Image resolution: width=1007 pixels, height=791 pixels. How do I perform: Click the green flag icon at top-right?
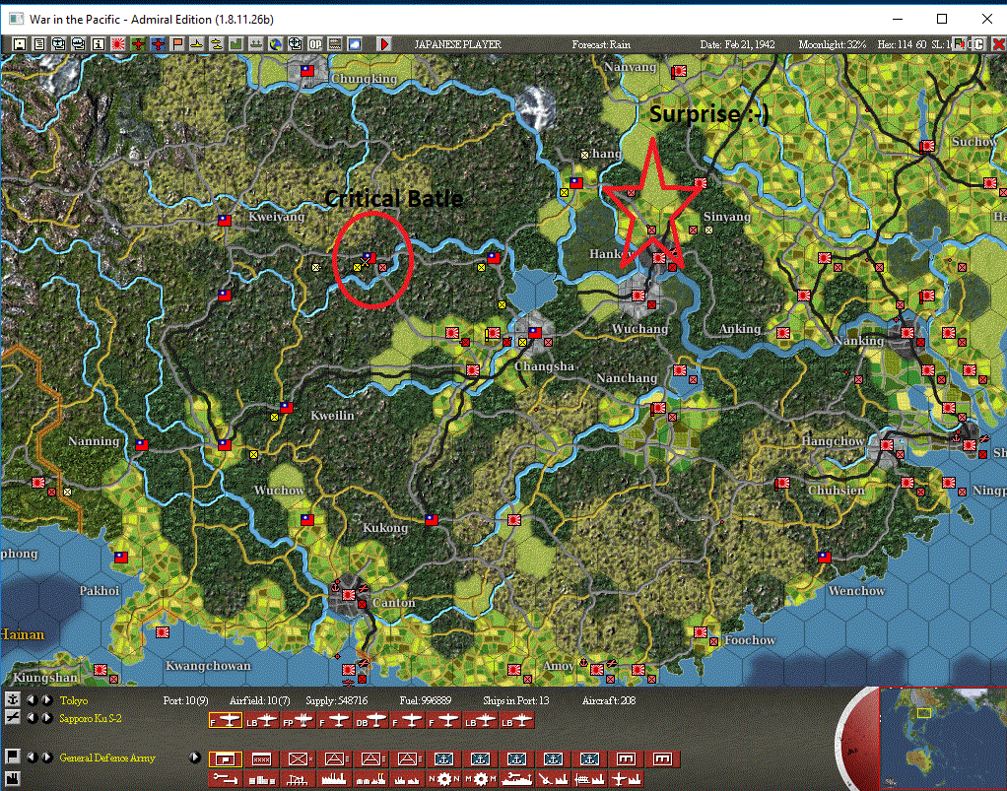pyautogui.click(x=960, y=44)
